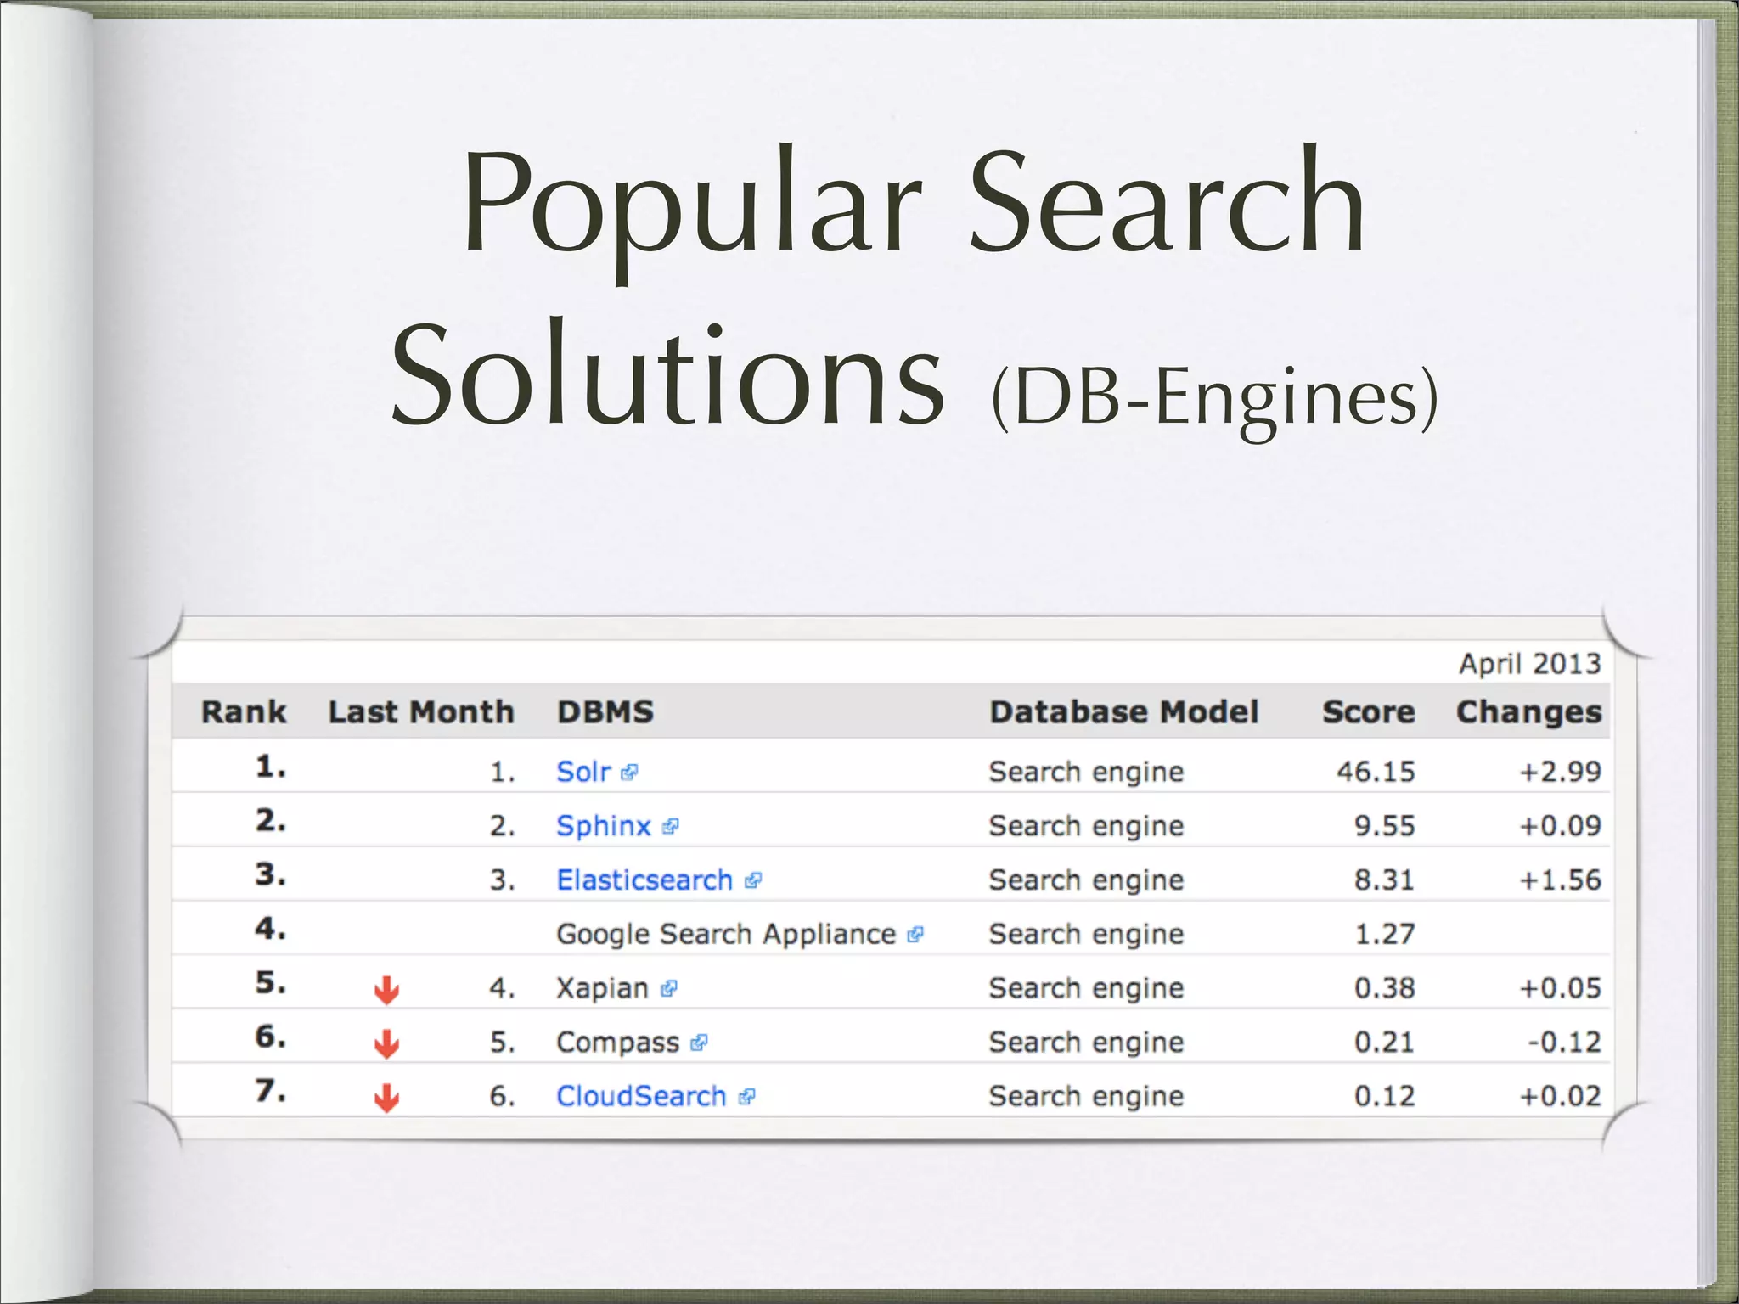Screen dimensions: 1739x1304
Task: Select the score value 1.27
Action: pyautogui.click(x=1385, y=935)
